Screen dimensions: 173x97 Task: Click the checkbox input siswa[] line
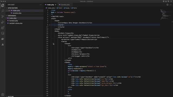pyautogui.click(x=106, y=77)
